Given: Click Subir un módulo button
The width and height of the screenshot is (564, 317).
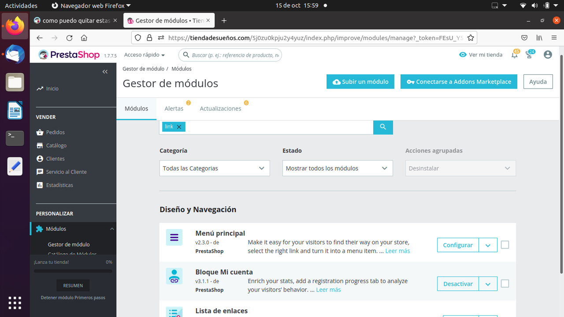Looking at the screenshot, I should click(360, 81).
